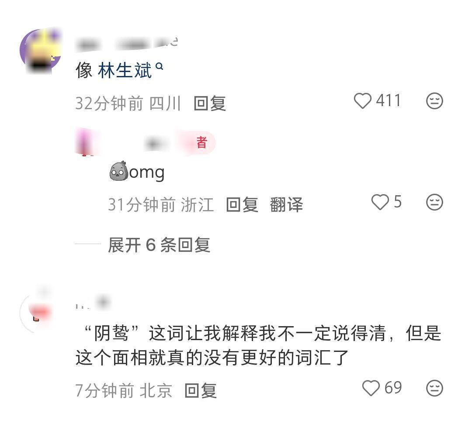
Task: Dislike the Beijing comment via face icon
Action: coord(434,388)
